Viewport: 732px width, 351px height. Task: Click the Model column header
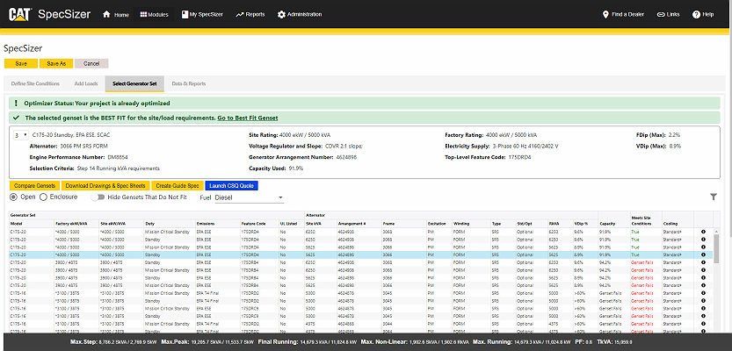tap(31, 224)
